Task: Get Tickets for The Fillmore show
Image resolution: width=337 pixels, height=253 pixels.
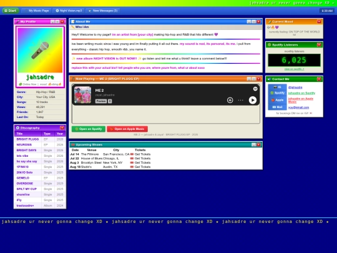Action: tap(142, 154)
